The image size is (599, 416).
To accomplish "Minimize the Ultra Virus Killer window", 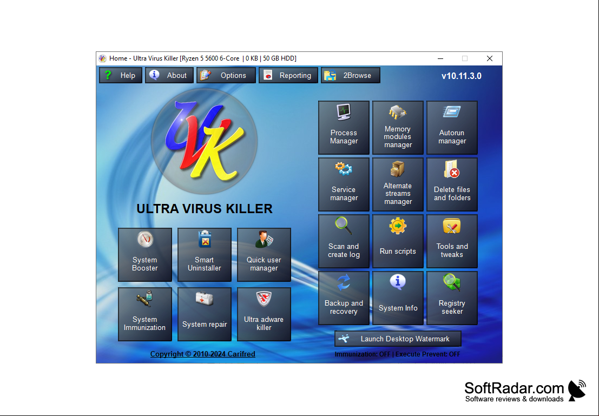I will 440,58.
